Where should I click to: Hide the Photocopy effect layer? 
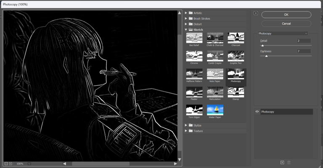[x=257, y=112]
